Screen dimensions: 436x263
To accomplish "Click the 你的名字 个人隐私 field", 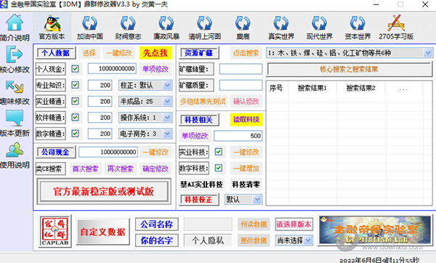I will 208,240.
